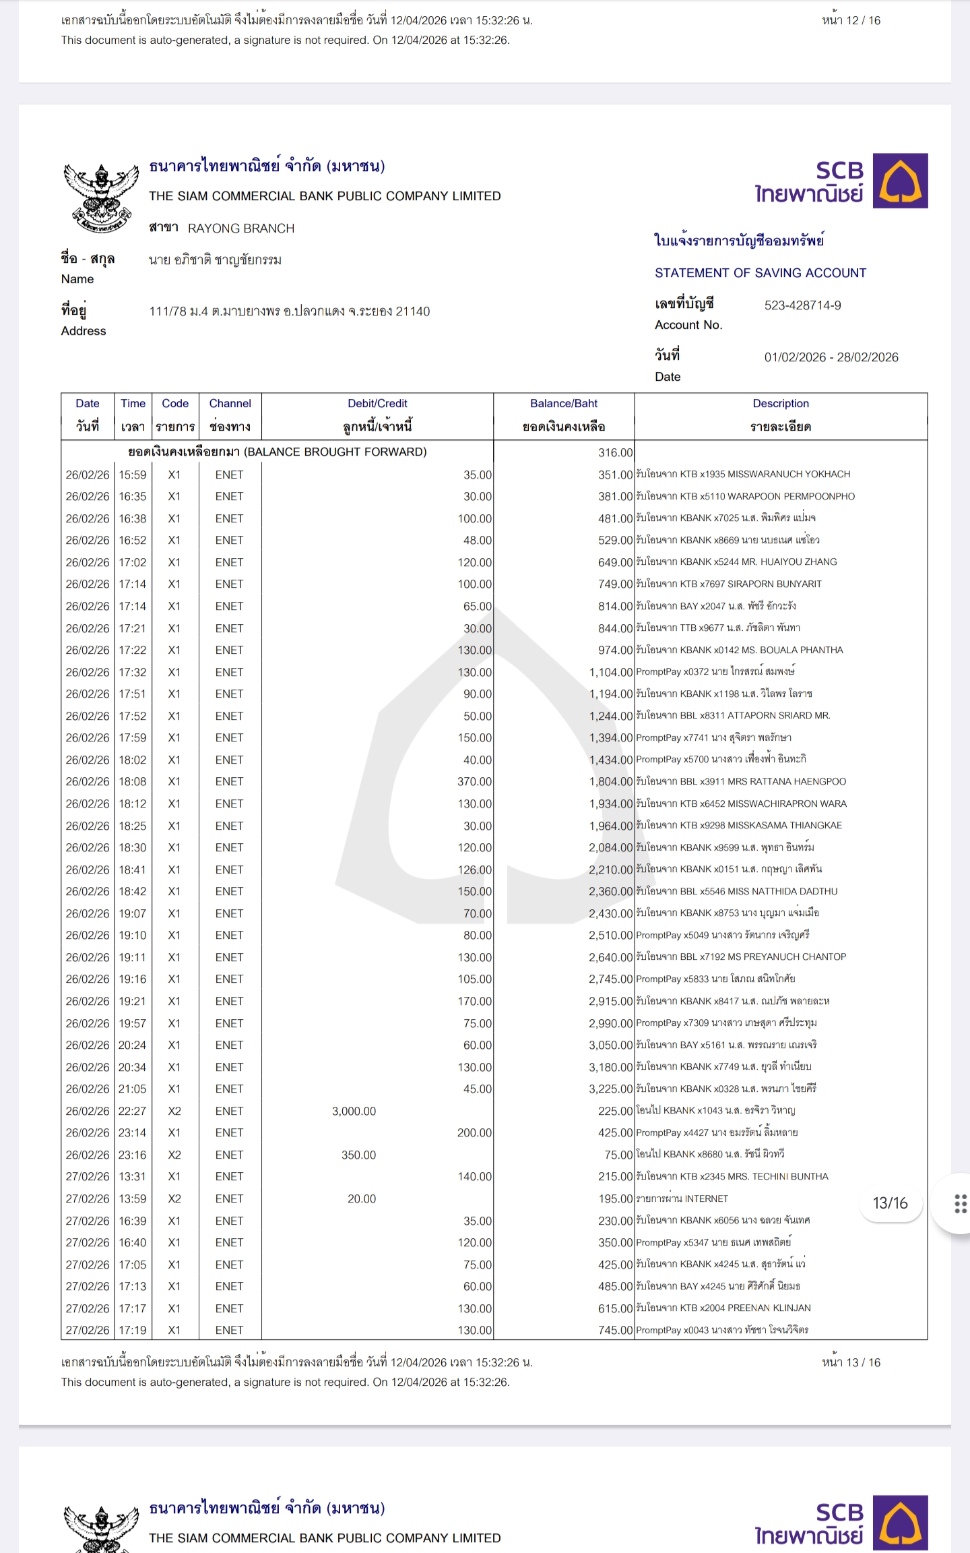Tap the 13/16 page indicator bubble
Image resolution: width=970 pixels, height=1553 pixels.
(x=890, y=1203)
